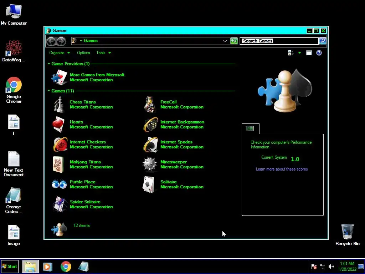Open the Organize dropdown menu
Viewport: 365px width, 274px height.
(x=60, y=53)
